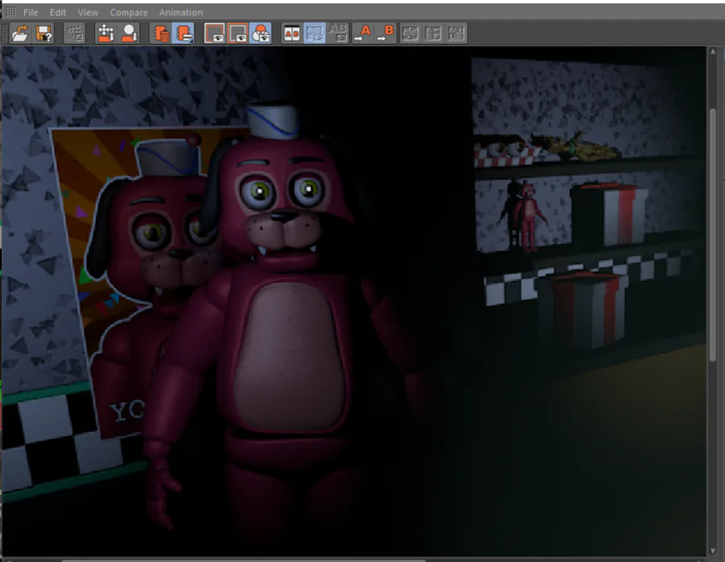This screenshot has height=562, width=725.
Task: Toggle the white-framed eye display icon
Action: [214, 33]
